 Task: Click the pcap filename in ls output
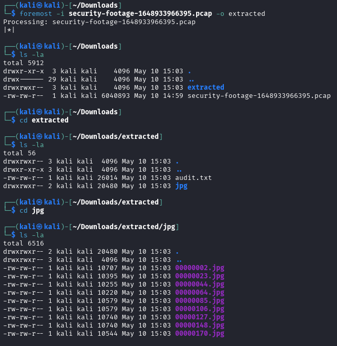pos(259,96)
